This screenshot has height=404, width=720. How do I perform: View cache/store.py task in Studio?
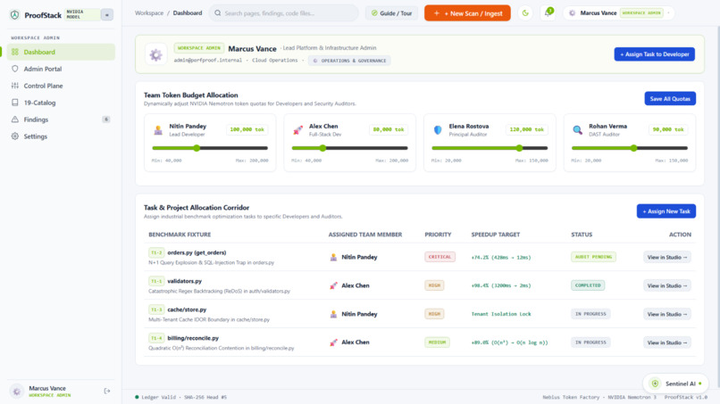pos(667,314)
